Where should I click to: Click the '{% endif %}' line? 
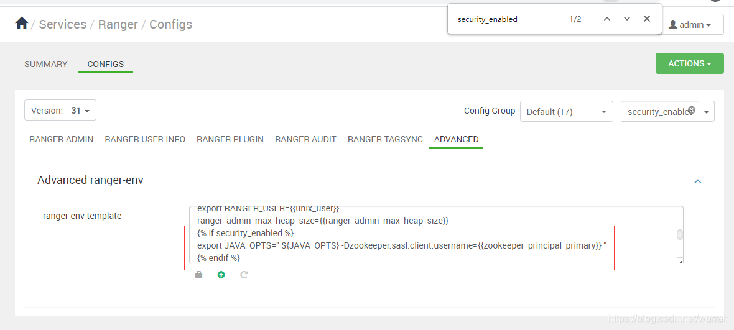(218, 258)
